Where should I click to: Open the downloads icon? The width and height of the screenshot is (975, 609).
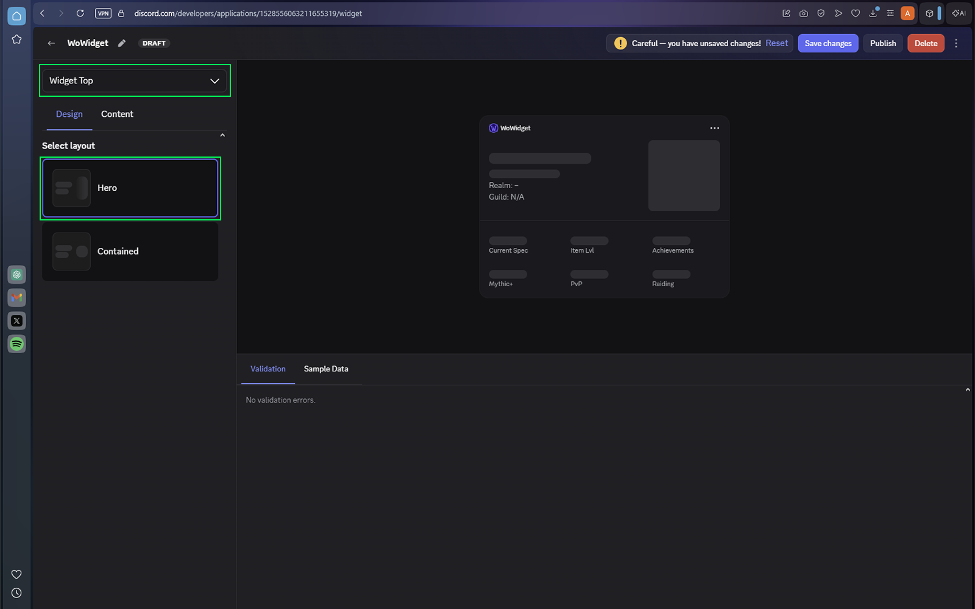pyautogui.click(x=873, y=13)
